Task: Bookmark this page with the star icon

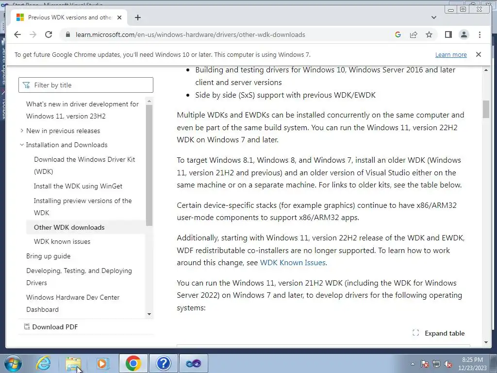Action: pyautogui.click(x=429, y=34)
